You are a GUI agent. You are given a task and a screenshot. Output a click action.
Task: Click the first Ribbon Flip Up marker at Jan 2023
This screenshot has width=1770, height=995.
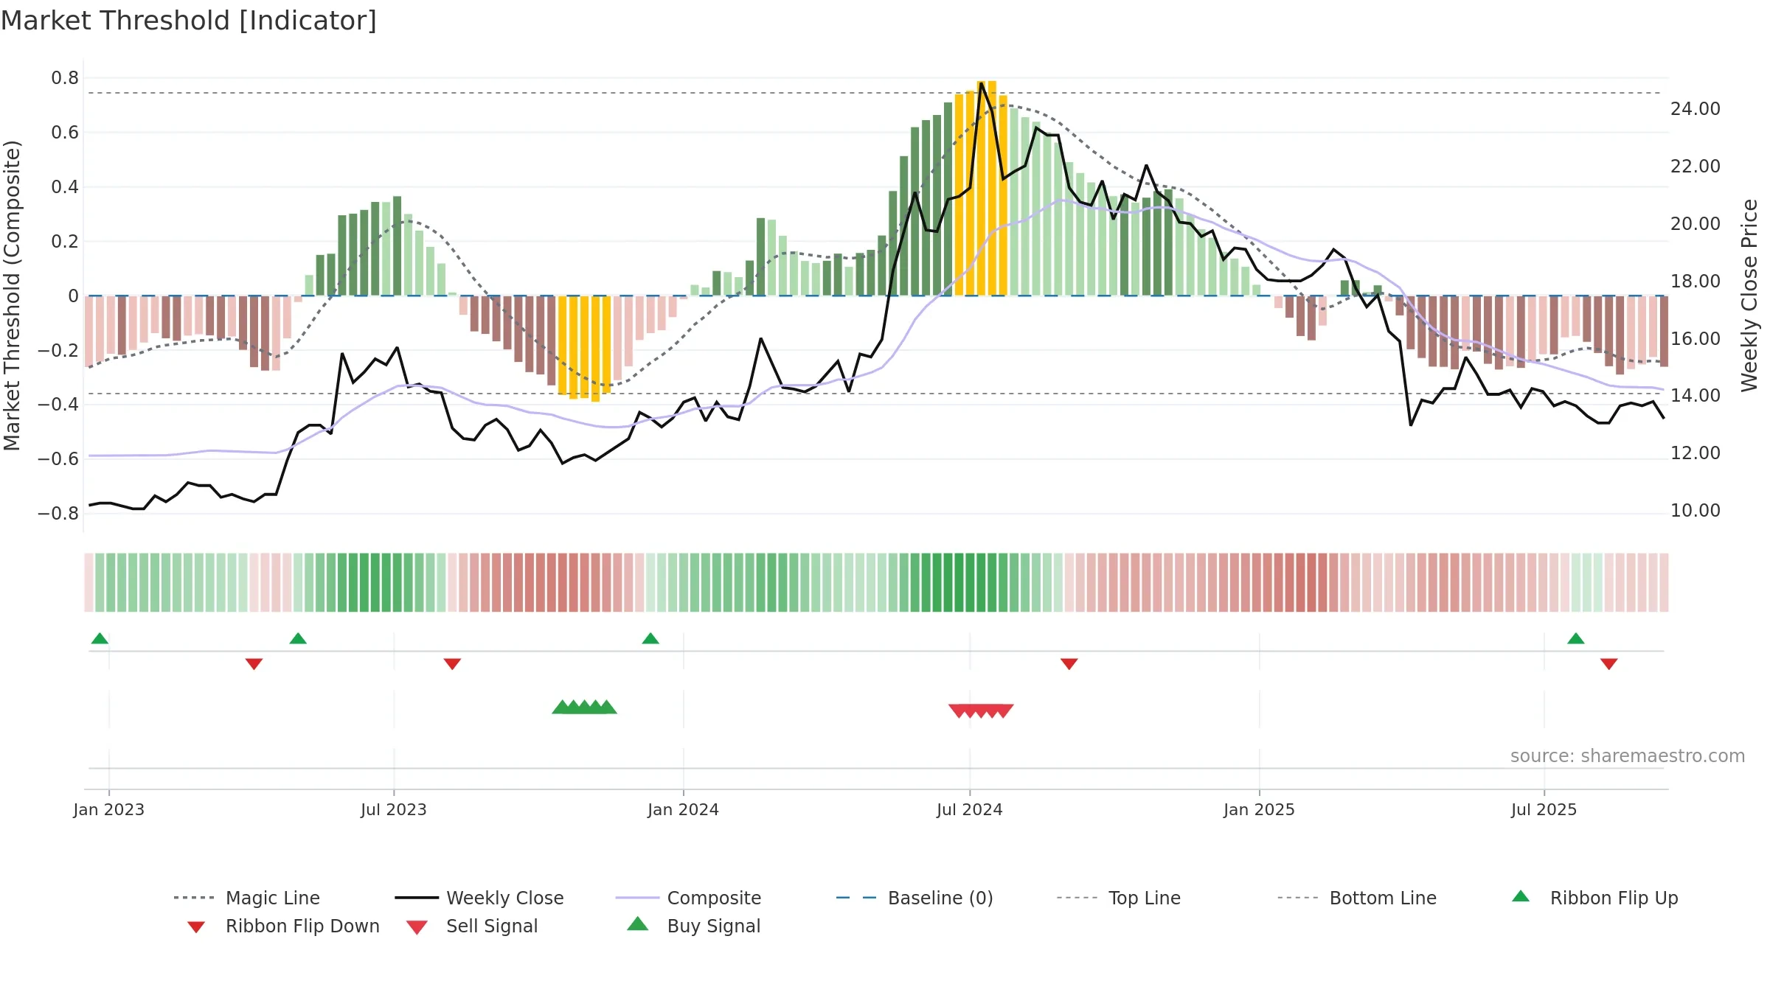(x=100, y=638)
